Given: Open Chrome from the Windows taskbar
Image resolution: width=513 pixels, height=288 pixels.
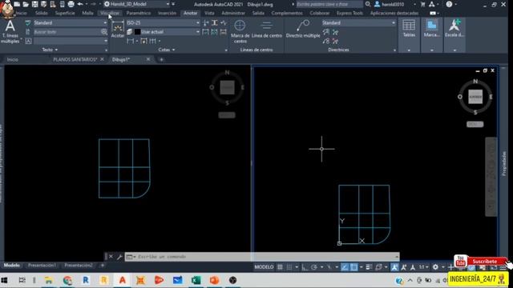Looking at the screenshot, I should 67,280.
